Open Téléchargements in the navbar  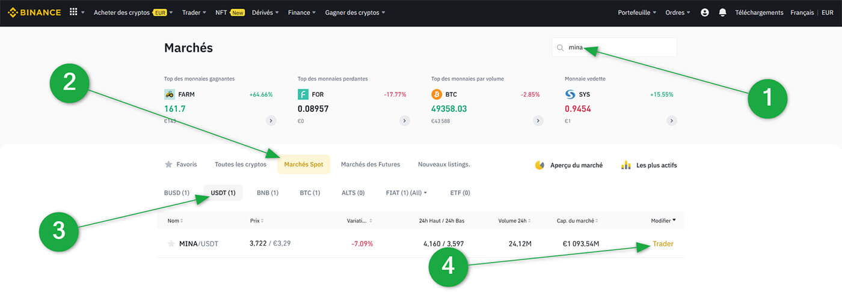[x=759, y=12]
